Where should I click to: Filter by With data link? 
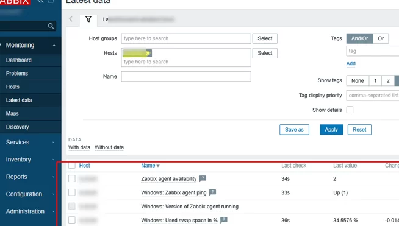tap(79, 147)
